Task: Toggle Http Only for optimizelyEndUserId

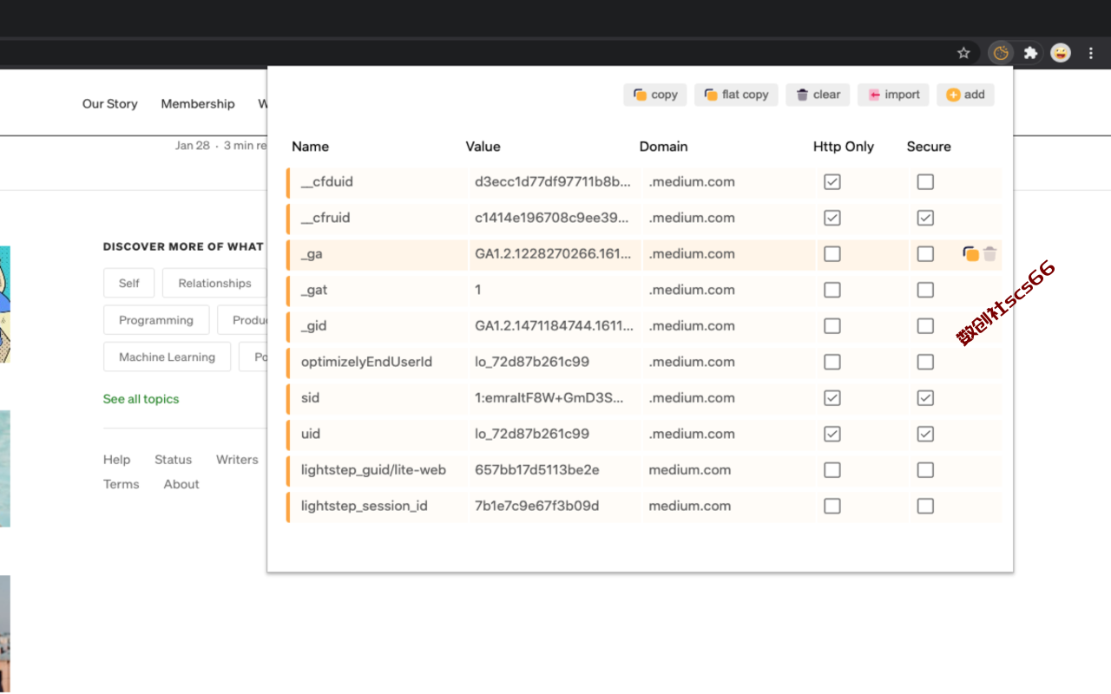Action: point(832,362)
